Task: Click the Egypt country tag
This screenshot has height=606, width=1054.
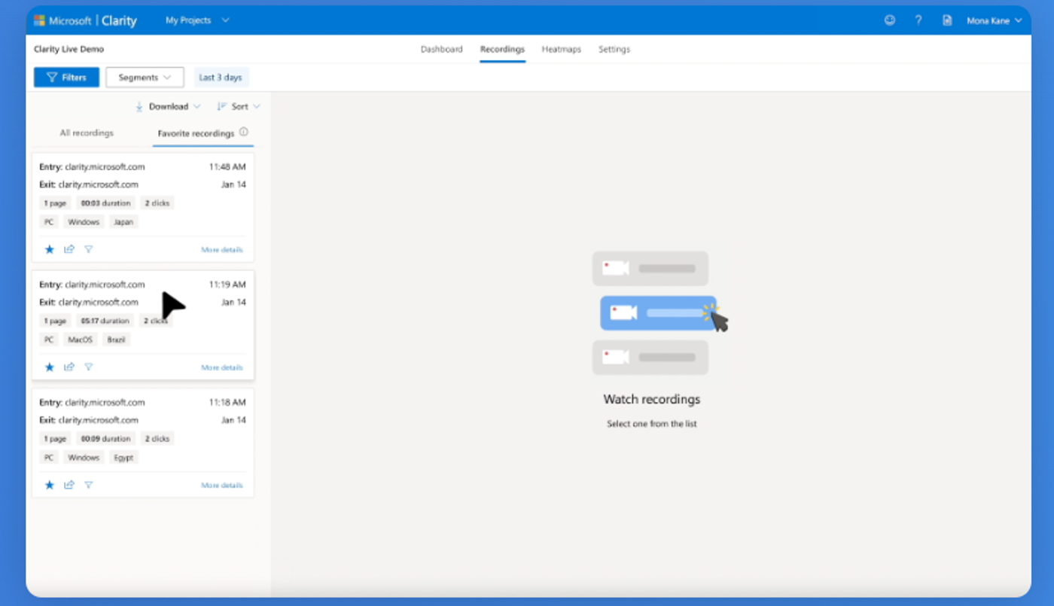Action: pos(123,458)
